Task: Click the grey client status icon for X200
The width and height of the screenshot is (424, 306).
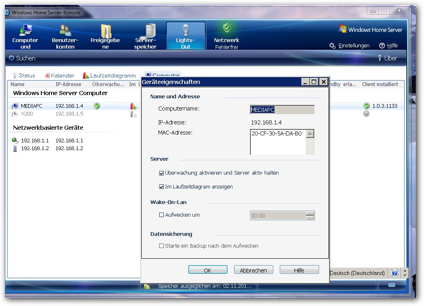Action: point(366,114)
